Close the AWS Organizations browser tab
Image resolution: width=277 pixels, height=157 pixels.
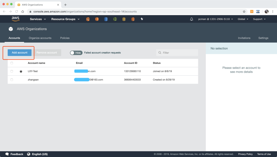point(58,5)
